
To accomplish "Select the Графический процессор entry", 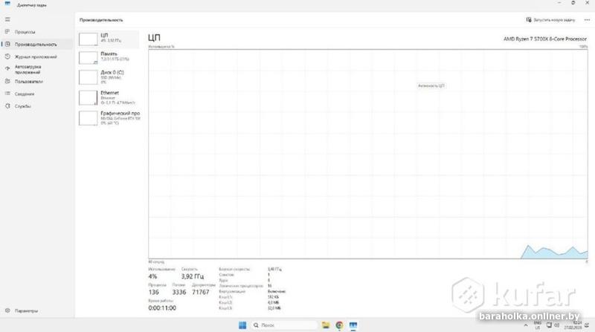I will pos(109,118).
